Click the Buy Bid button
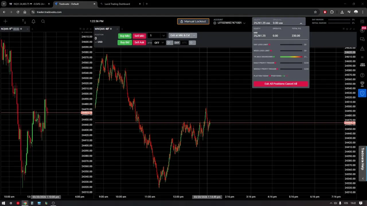Viewport: 367px width, 206px height. [125, 42]
